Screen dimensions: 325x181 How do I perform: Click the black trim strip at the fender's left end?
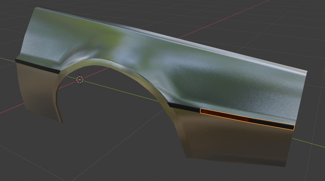click(x=37, y=66)
